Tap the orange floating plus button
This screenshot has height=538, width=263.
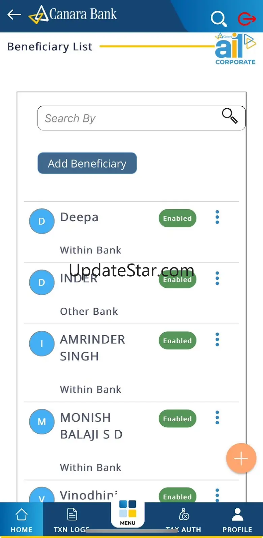point(241,458)
